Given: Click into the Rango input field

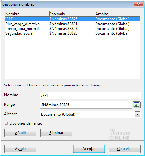Looking at the screenshot, I should 86,105.
